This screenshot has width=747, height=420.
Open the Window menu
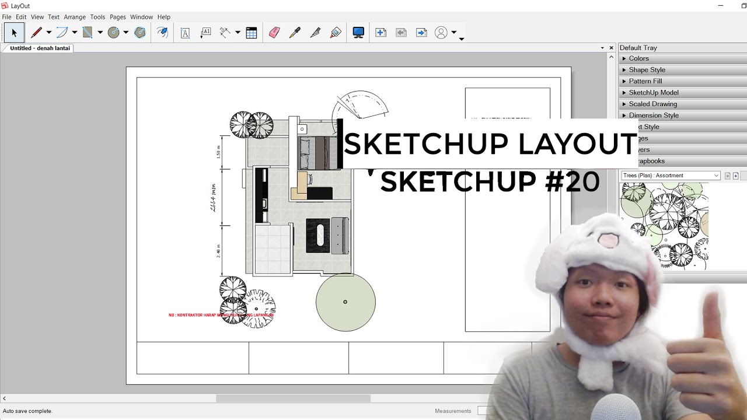point(141,17)
